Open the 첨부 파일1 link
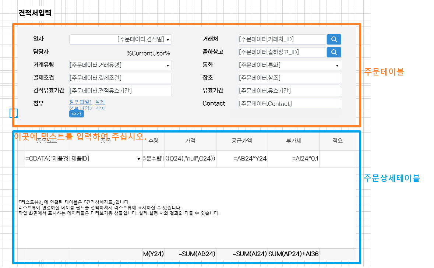Image resolution: width=434 pixels, height=268 pixels. point(80,102)
